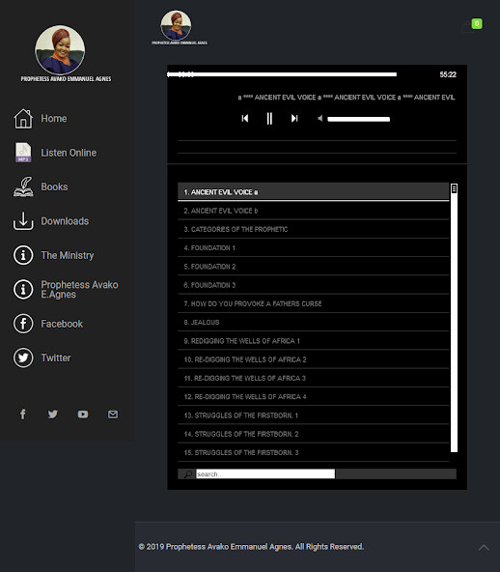The height and width of the screenshot is (572, 500).
Task: Play track 15. STRUGGLES OF THE FIRSTBORN. 3
Action: [x=314, y=452]
